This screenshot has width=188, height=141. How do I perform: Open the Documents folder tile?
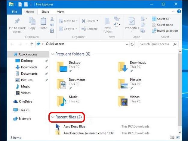coord(71,84)
